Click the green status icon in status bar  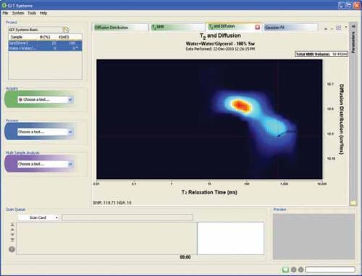click(x=285, y=269)
